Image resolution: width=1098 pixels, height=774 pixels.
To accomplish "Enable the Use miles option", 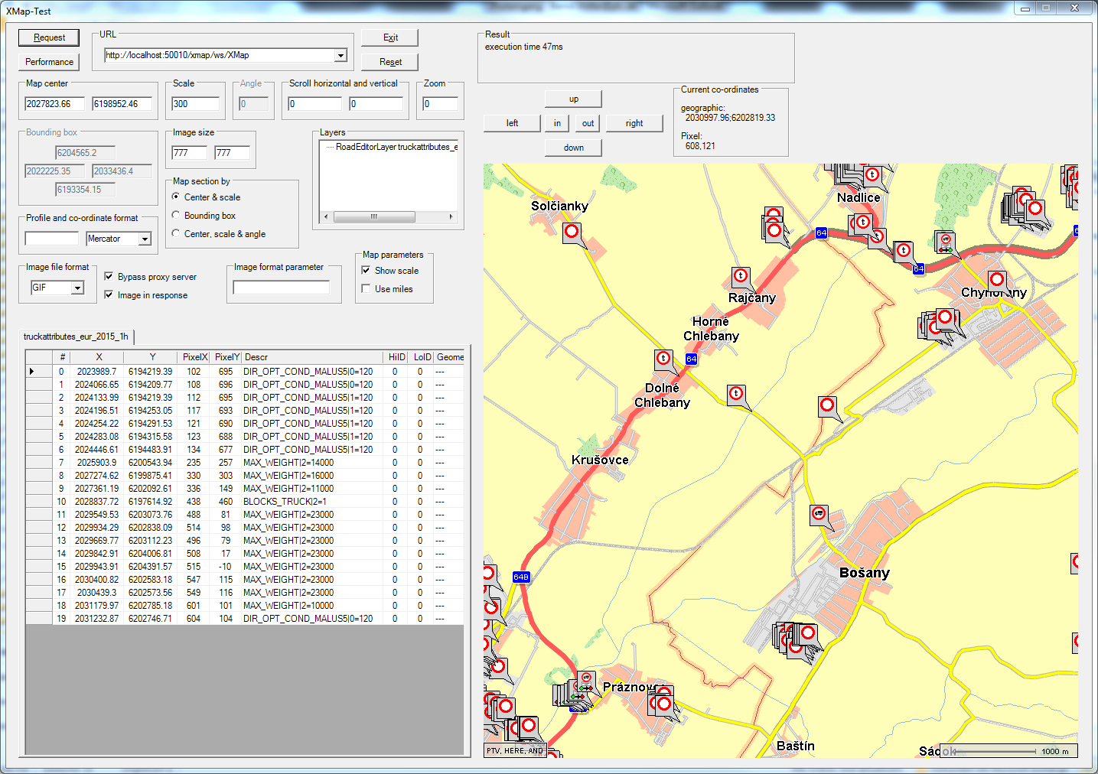I will coord(366,289).
